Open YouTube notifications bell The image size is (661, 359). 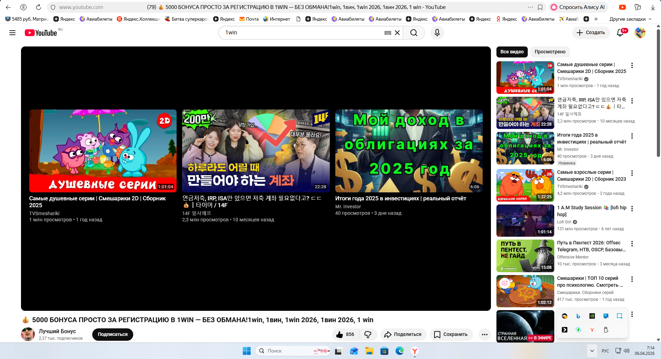tap(620, 33)
